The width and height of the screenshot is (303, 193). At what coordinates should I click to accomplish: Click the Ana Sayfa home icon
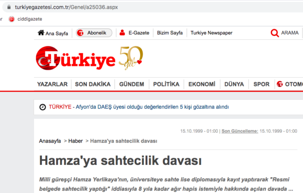41,33
